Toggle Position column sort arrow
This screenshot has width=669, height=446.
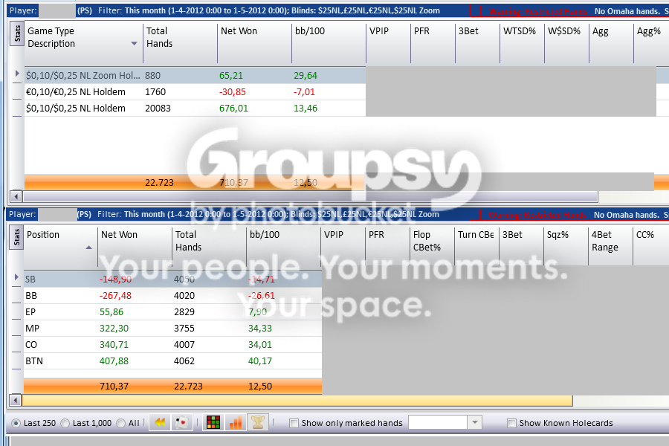[x=88, y=248]
